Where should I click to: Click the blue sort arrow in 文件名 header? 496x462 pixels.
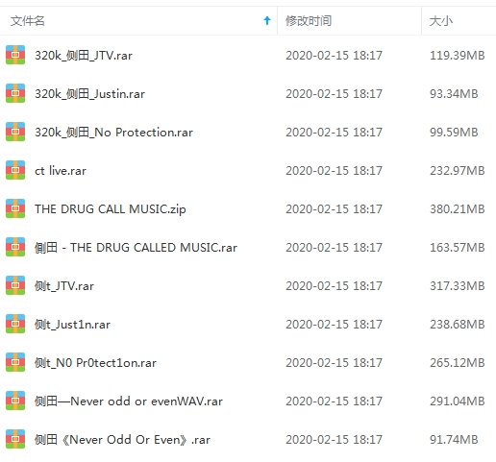[267, 21]
